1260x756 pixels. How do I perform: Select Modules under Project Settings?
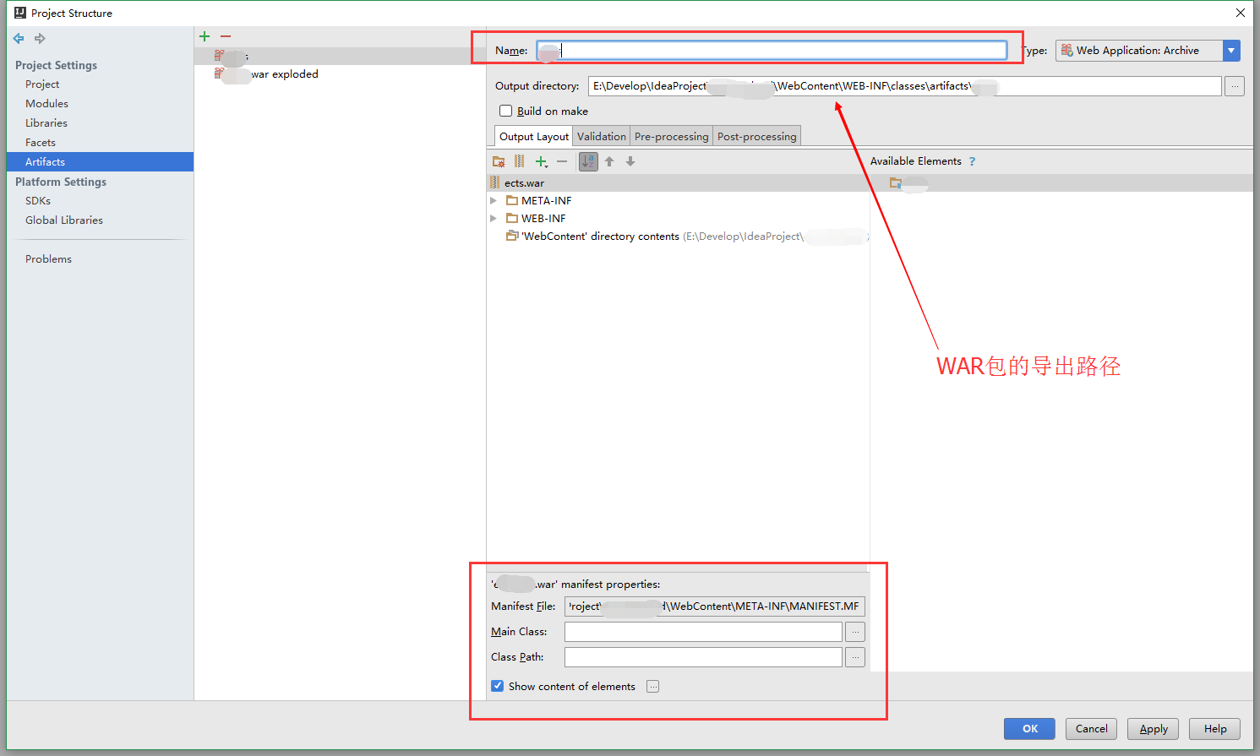46,103
